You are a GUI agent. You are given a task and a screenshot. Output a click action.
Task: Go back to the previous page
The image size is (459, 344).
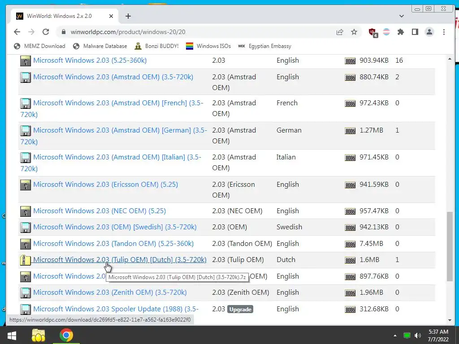tap(17, 32)
